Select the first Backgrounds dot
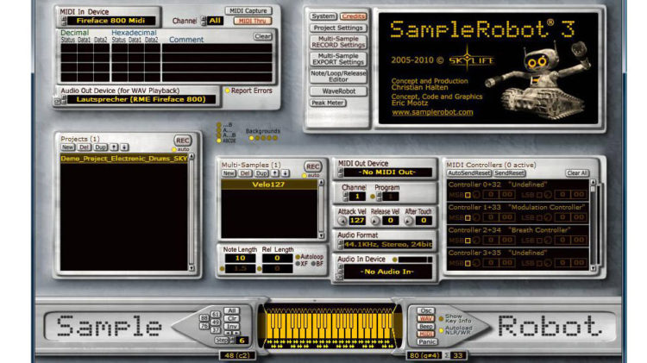647x363 pixels. pyautogui.click(x=251, y=138)
